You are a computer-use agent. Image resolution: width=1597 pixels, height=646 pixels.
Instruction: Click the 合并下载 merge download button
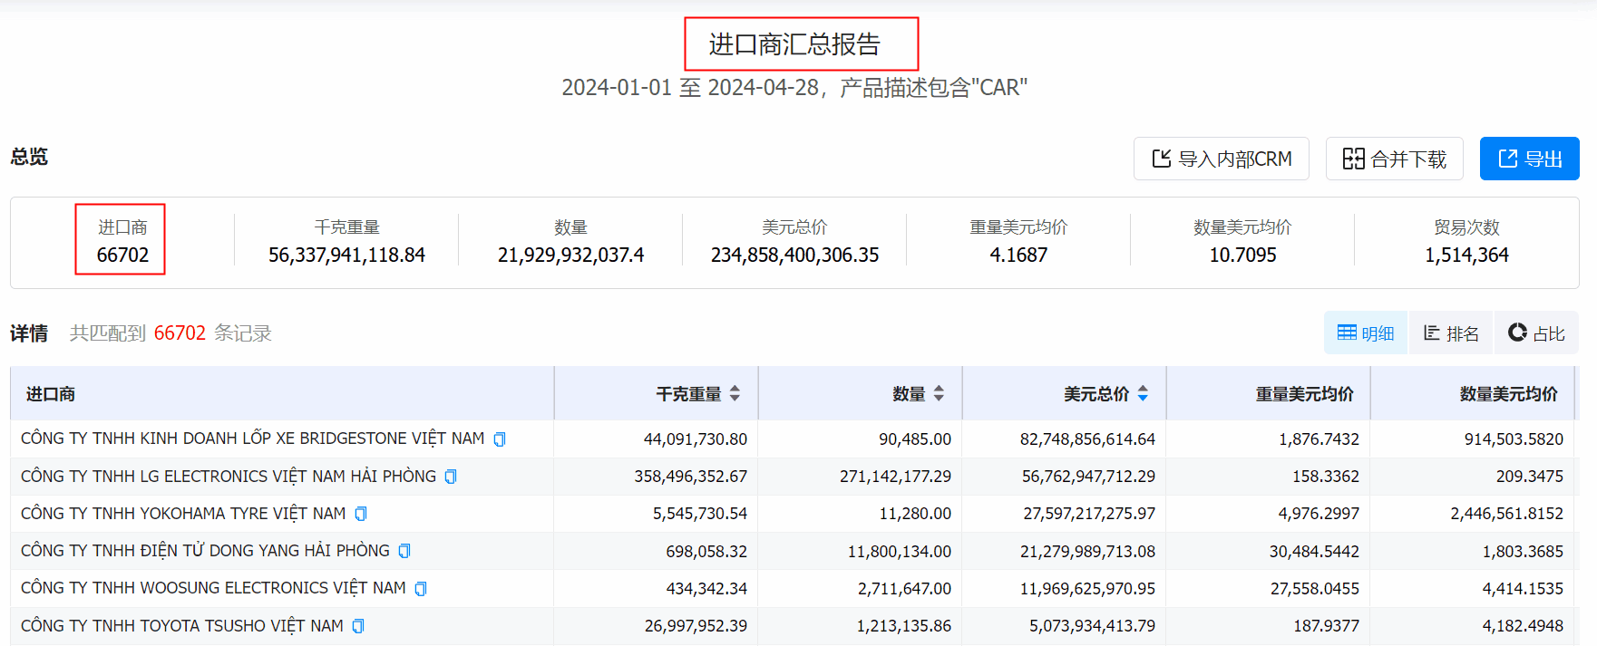pos(1394,159)
